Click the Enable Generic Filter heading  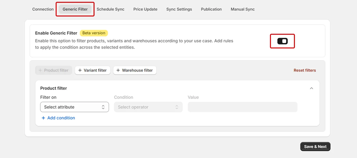pyautogui.click(x=56, y=33)
